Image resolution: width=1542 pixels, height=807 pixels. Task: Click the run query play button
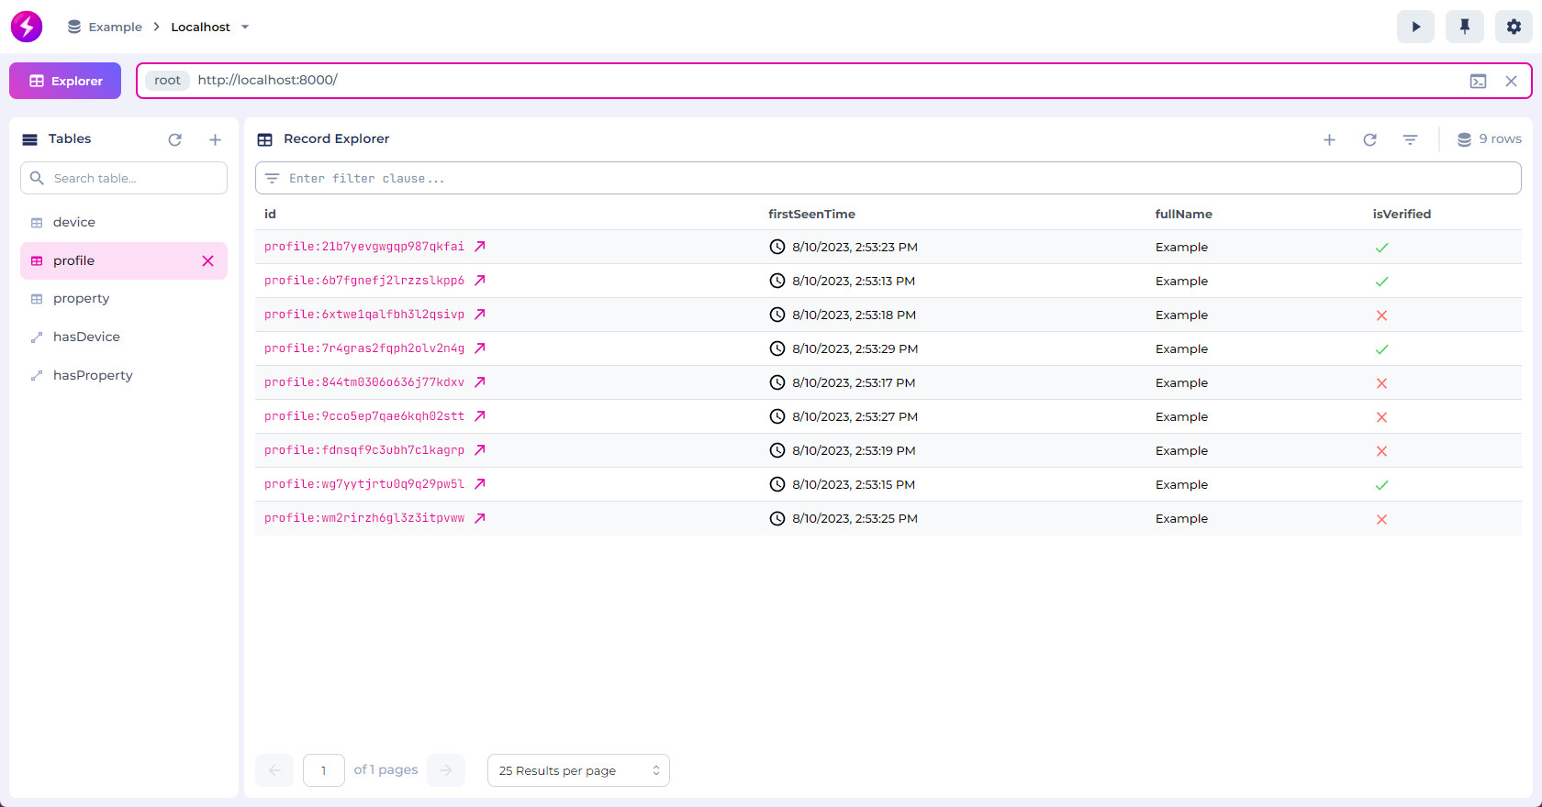[1415, 27]
